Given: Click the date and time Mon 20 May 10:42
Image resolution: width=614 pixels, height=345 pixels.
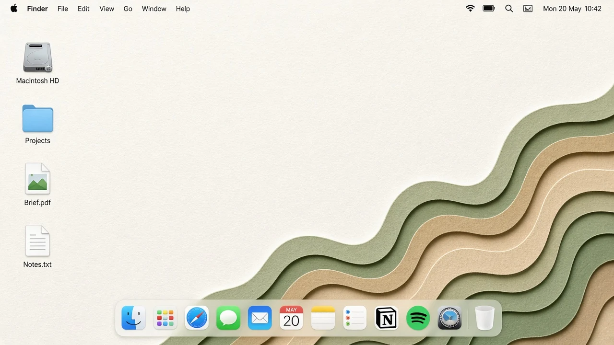Looking at the screenshot, I should [572, 9].
